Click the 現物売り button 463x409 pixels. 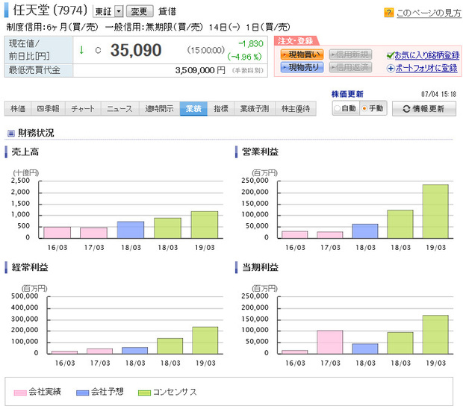[x=302, y=67]
